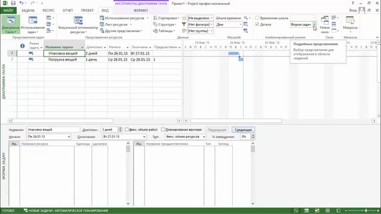Enable the Временная шкала checkbox
This screenshot has height=214, width=381.
click(257, 18)
